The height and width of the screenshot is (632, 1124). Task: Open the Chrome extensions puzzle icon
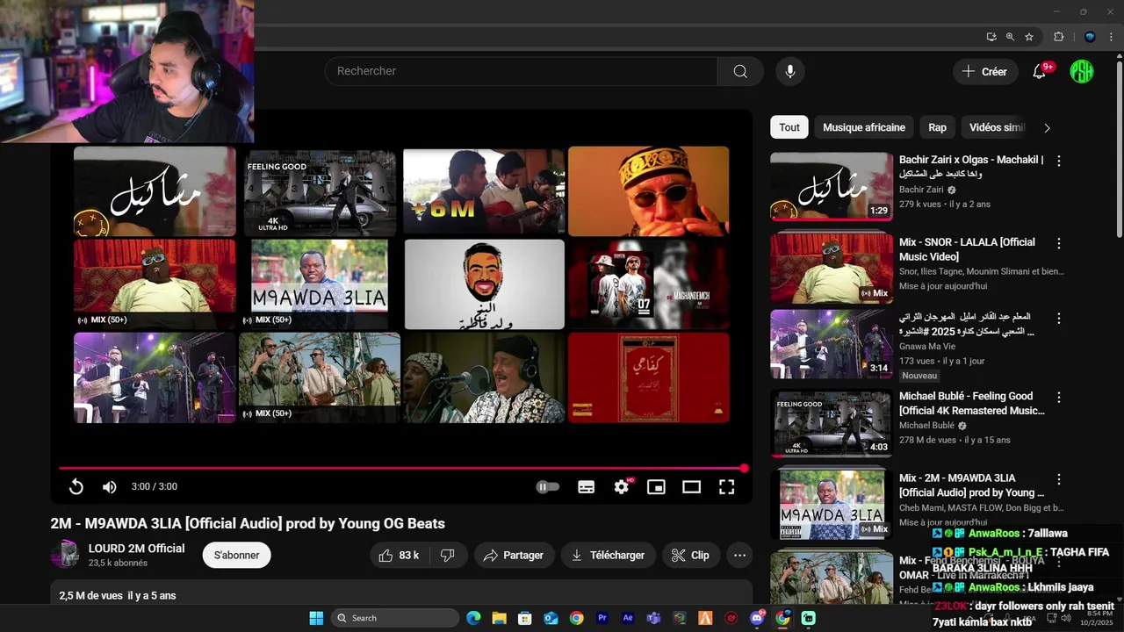click(1058, 37)
